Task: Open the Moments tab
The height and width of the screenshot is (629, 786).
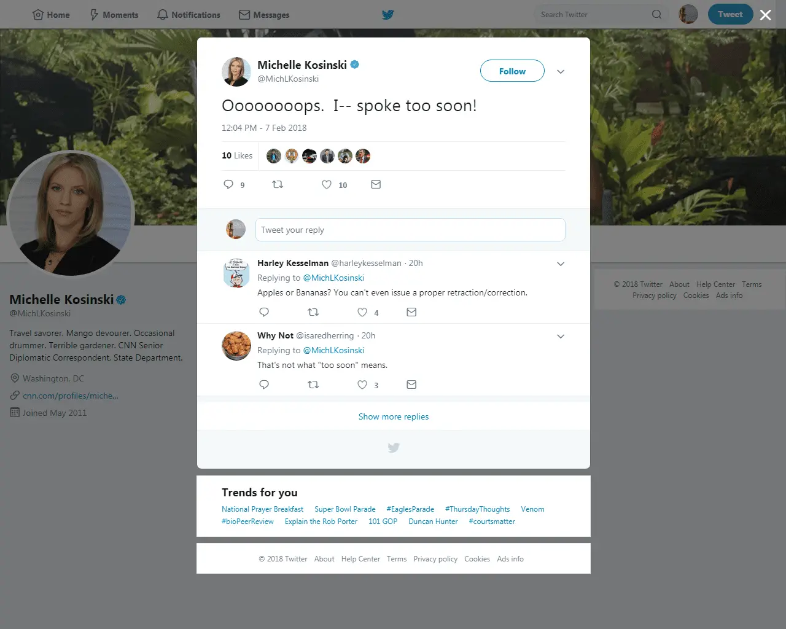Action: pyautogui.click(x=114, y=15)
